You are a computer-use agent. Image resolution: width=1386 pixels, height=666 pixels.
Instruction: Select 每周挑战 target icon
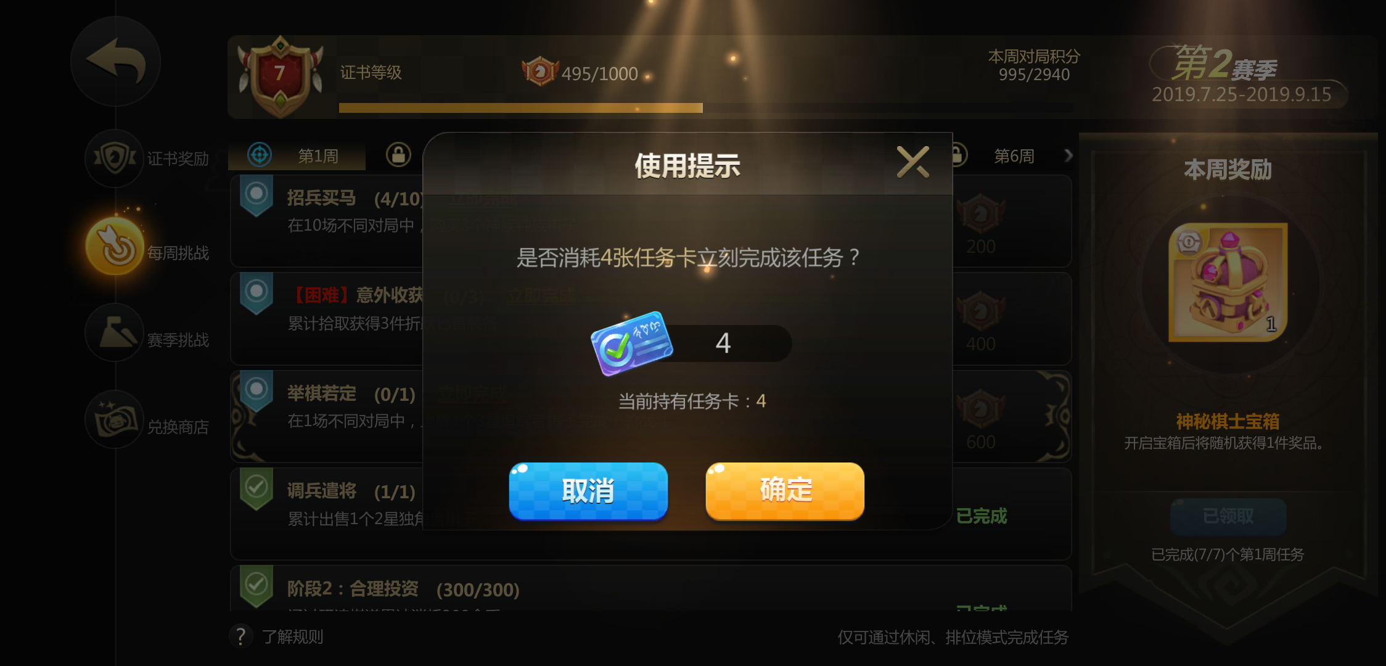(115, 246)
